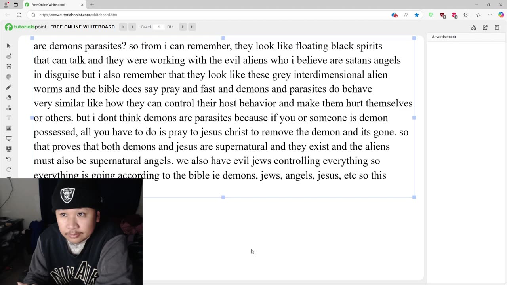The height and width of the screenshot is (285, 507).
Task: Open the color palette tool
Action: (9, 77)
